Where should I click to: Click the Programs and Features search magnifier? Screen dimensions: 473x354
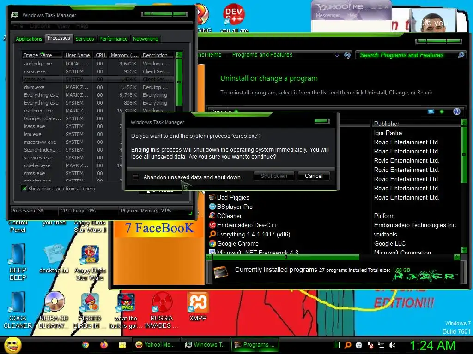tap(461, 55)
